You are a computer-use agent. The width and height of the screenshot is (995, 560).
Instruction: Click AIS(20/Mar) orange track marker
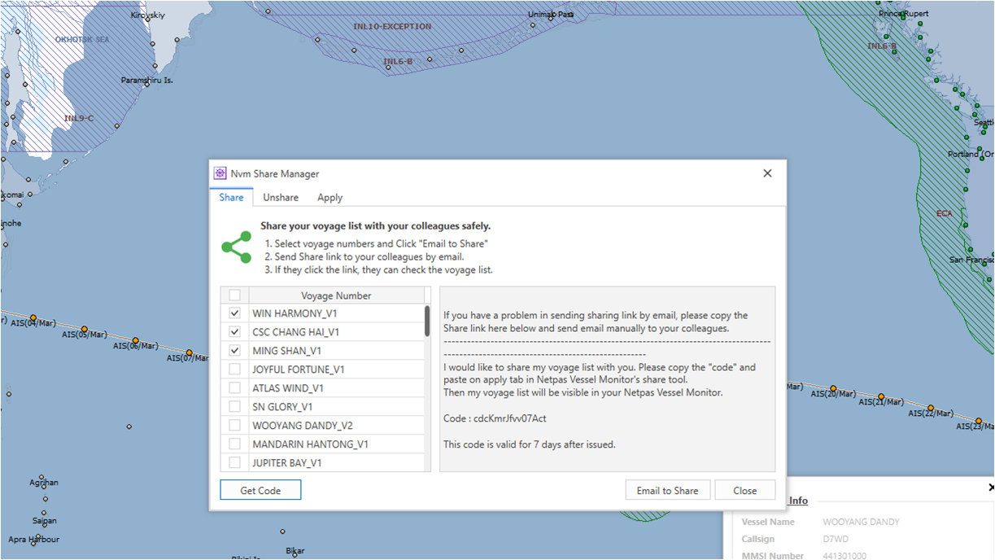(x=833, y=388)
